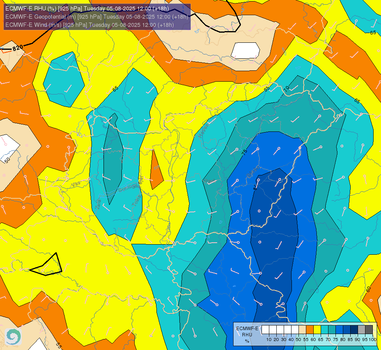Click the legend tick label 85
Image resolution: width=381 pixels, height=350 pixels.
(350, 339)
